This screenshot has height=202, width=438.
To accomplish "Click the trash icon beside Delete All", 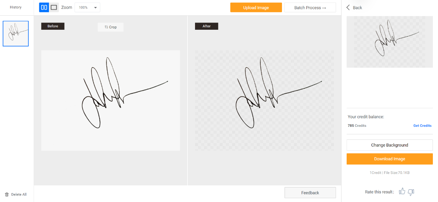I will [x=7, y=194].
